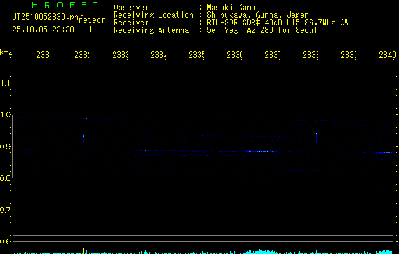
Task: Click the 2334 time axis label
Action: tap(158, 55)
